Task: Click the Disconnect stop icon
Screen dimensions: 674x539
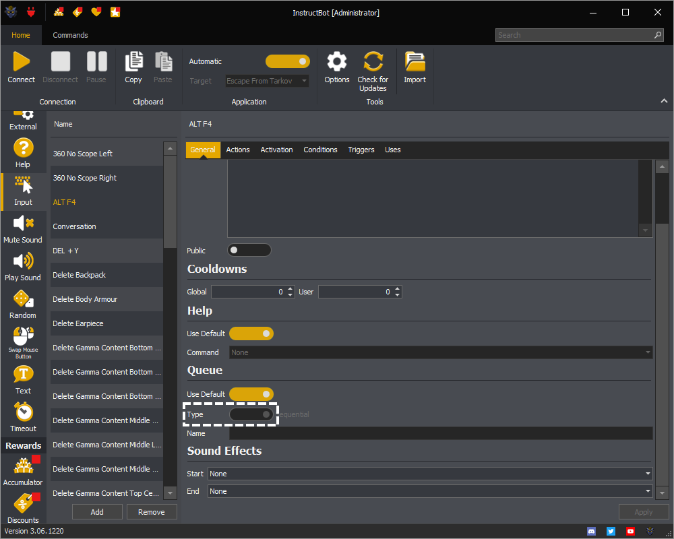Action: pos(60,61)
